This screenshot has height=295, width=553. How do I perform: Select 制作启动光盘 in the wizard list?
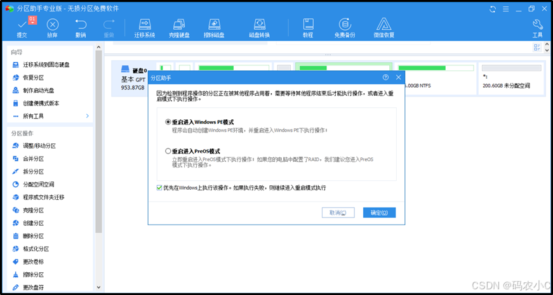tap(33, 91)
